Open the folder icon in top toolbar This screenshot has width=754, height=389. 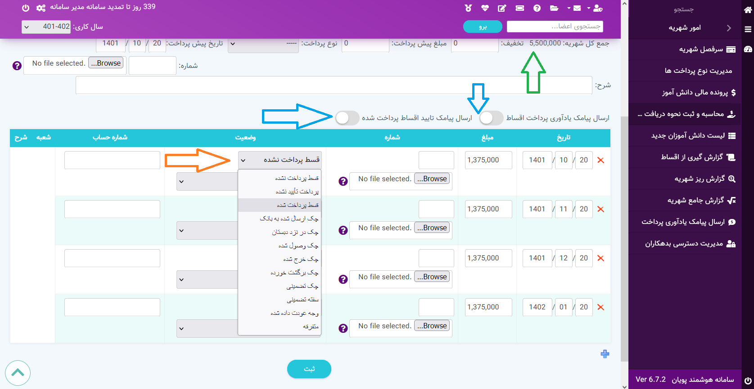click(x=554, y=8)
